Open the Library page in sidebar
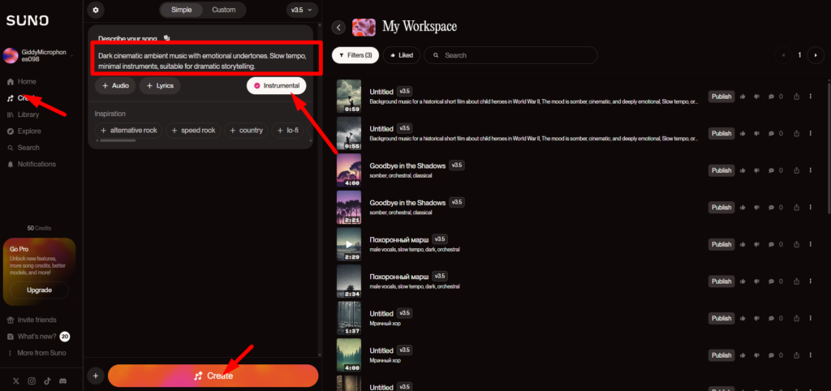The image size is (831, 391). click(24, 114)
